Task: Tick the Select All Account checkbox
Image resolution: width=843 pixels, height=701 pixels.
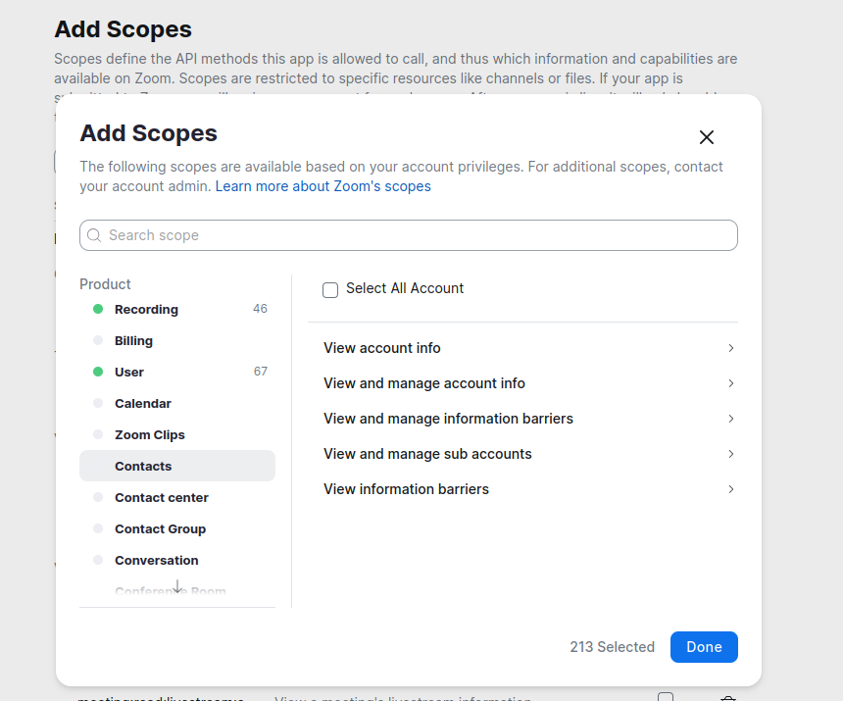Action: [330, 290]
